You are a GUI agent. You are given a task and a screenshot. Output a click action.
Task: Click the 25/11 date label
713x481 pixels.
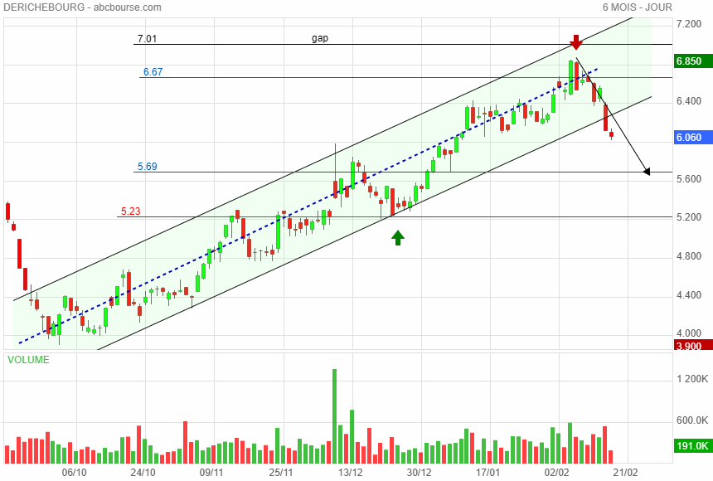point(281,473)
